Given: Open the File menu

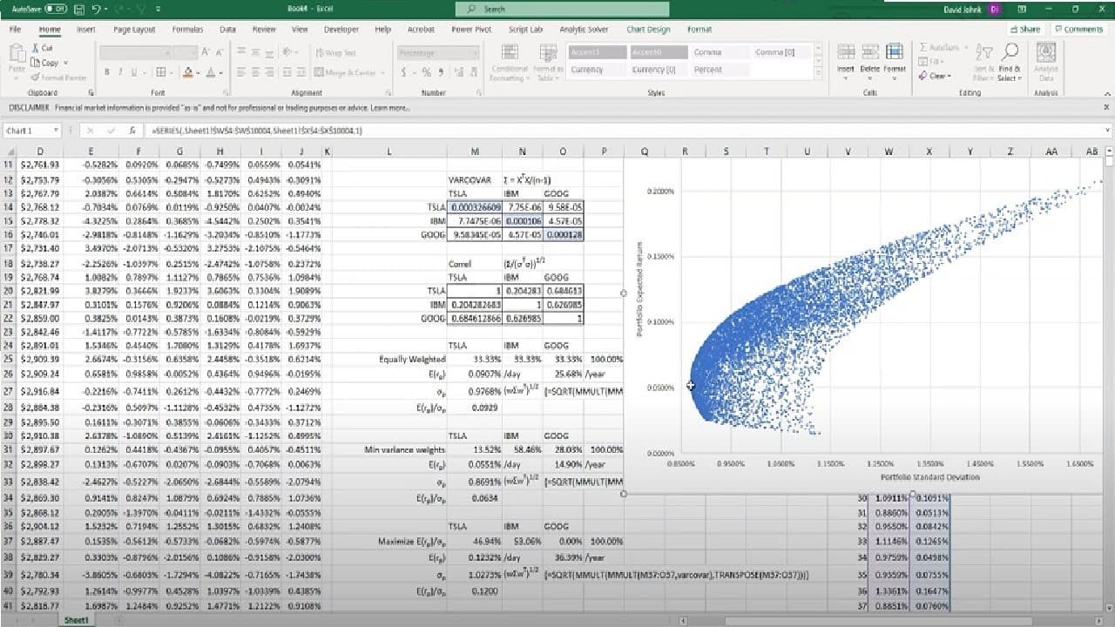Looking at the screenshot, I should (15, 29).
